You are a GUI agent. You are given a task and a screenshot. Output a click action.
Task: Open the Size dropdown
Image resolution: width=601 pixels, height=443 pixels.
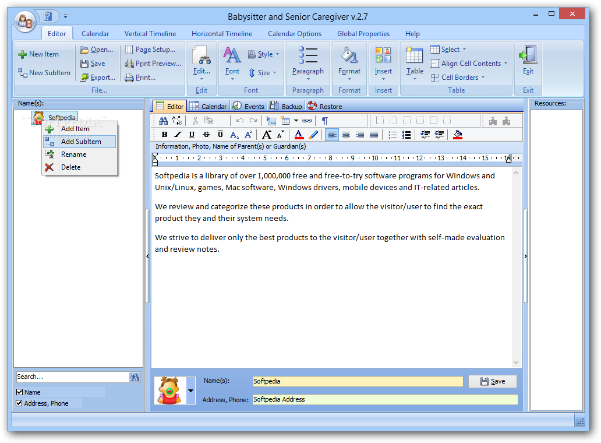click(263, 73)
